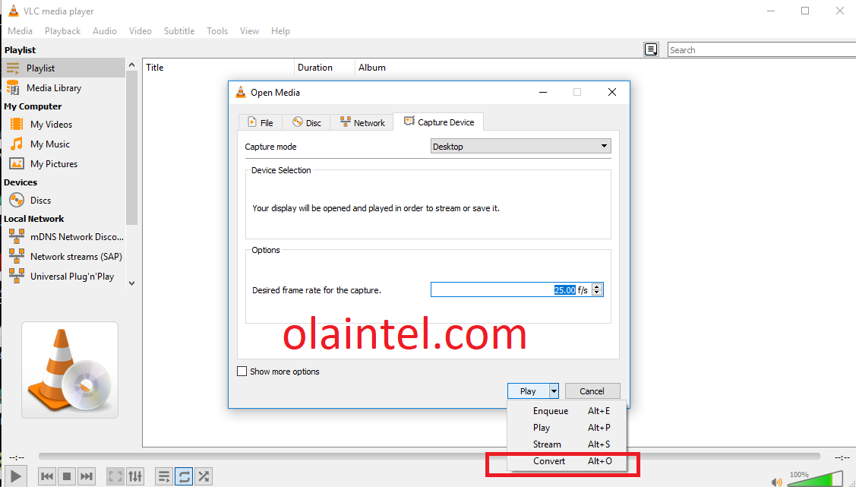The image size is (856, 487).
Task: Click the Cancel button
Action: pos(592,391)
